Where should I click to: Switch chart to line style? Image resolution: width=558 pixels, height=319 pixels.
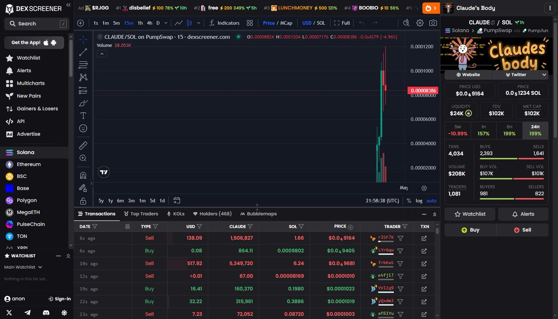coord(179,23)
